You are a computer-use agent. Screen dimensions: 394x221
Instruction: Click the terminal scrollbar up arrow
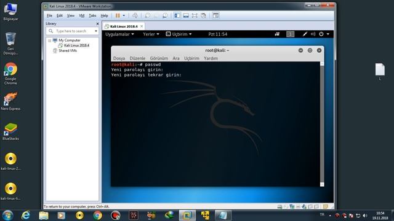322,64
